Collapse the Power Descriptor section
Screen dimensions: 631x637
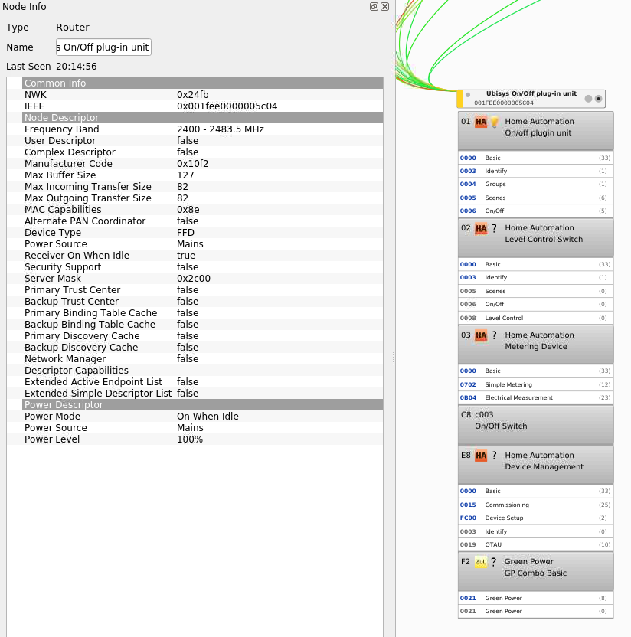click(x=61, y=404)
